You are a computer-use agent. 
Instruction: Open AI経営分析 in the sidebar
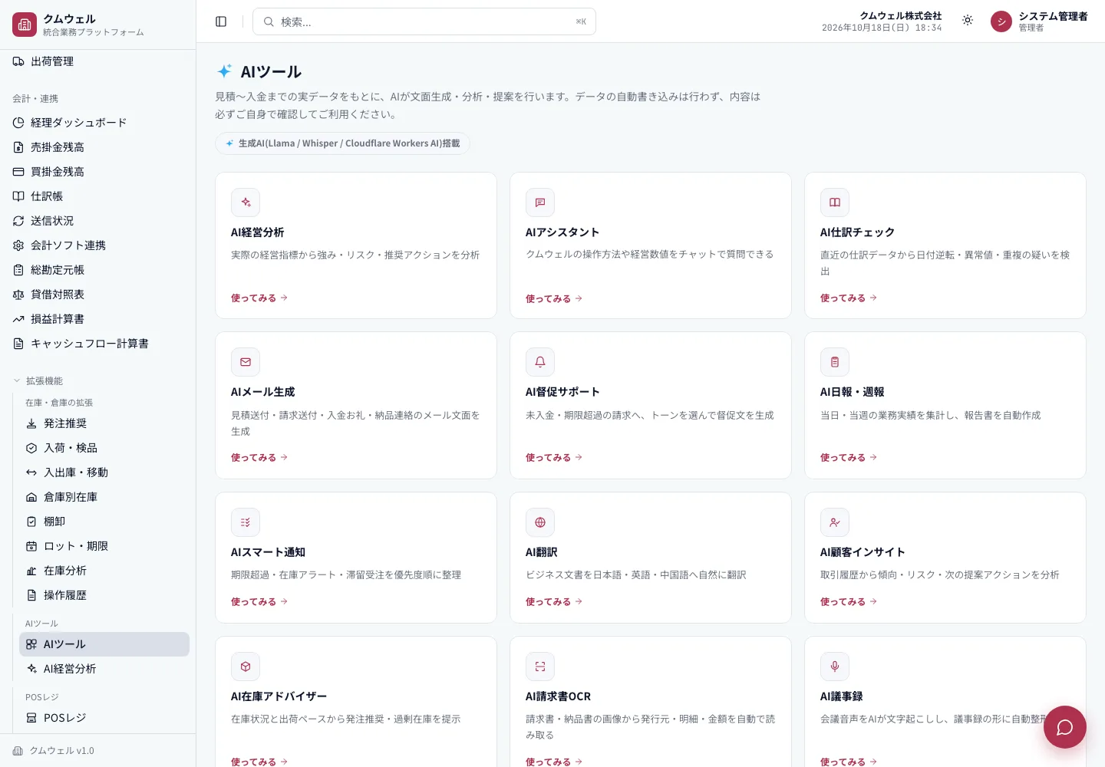(104, 669)
